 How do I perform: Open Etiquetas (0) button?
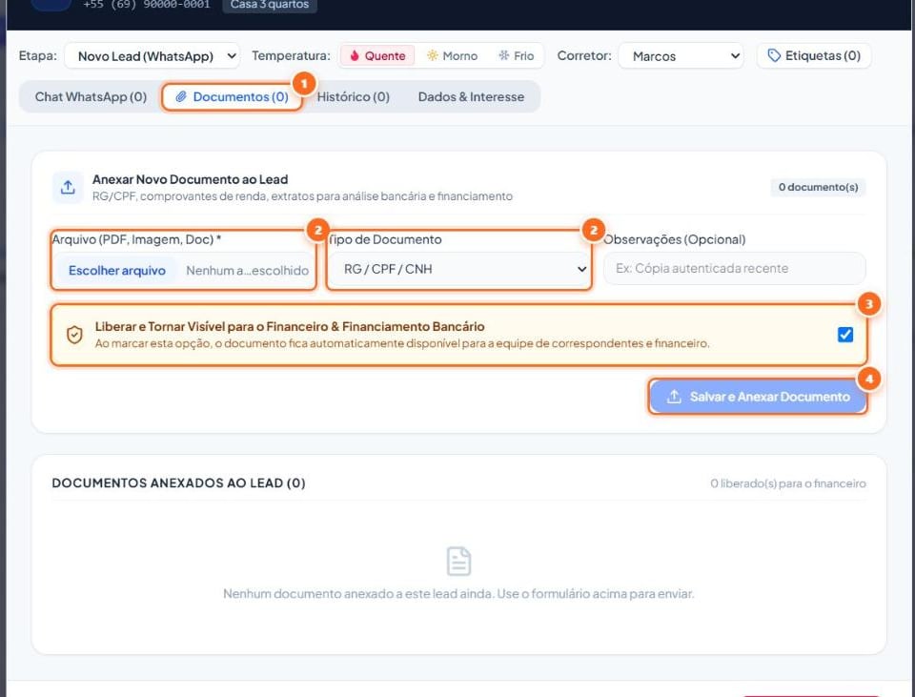click(814, 55)
